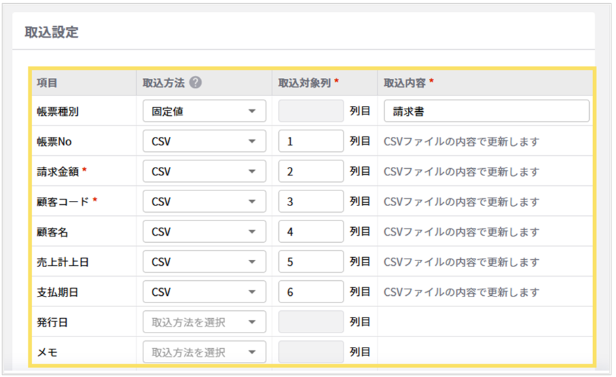This screenshot has width=616, height=377.
Task: Open the 帳票No import method dropdown
Action: coord(204,141)
